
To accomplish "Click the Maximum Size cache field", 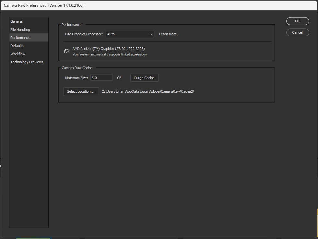I will [101, 78].
